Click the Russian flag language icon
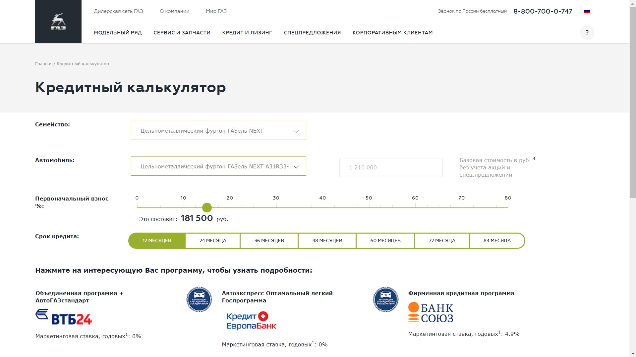The width and height of the screenshot is (636, 357). [587, 11]
